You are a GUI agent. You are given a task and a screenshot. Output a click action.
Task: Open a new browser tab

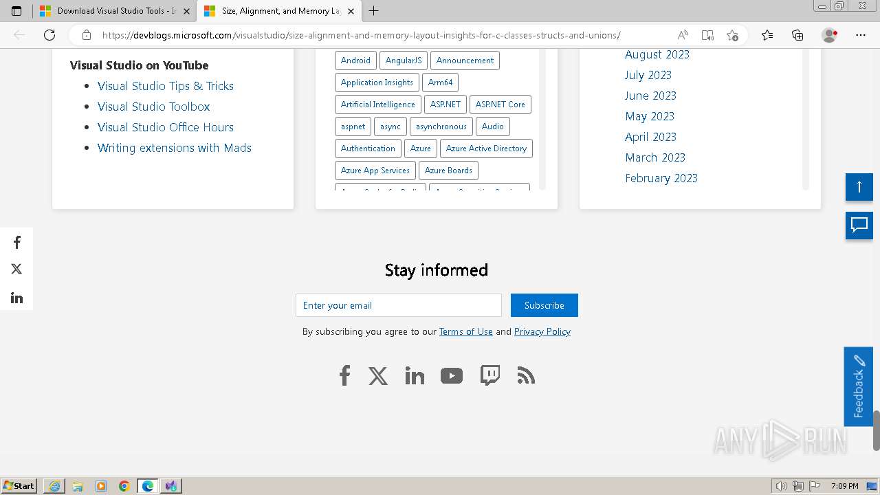[x=373, y=11]
